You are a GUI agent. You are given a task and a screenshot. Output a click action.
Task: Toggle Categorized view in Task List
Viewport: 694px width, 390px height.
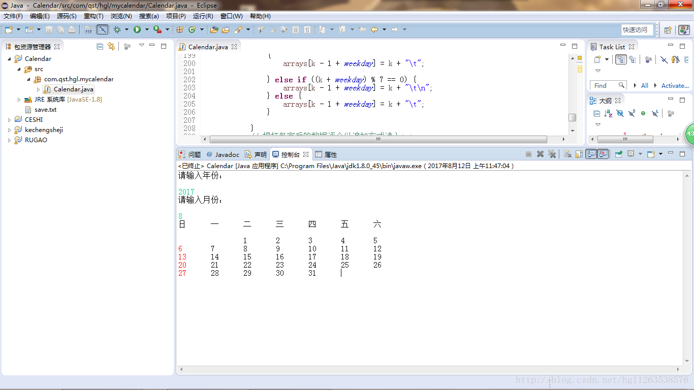621,59
